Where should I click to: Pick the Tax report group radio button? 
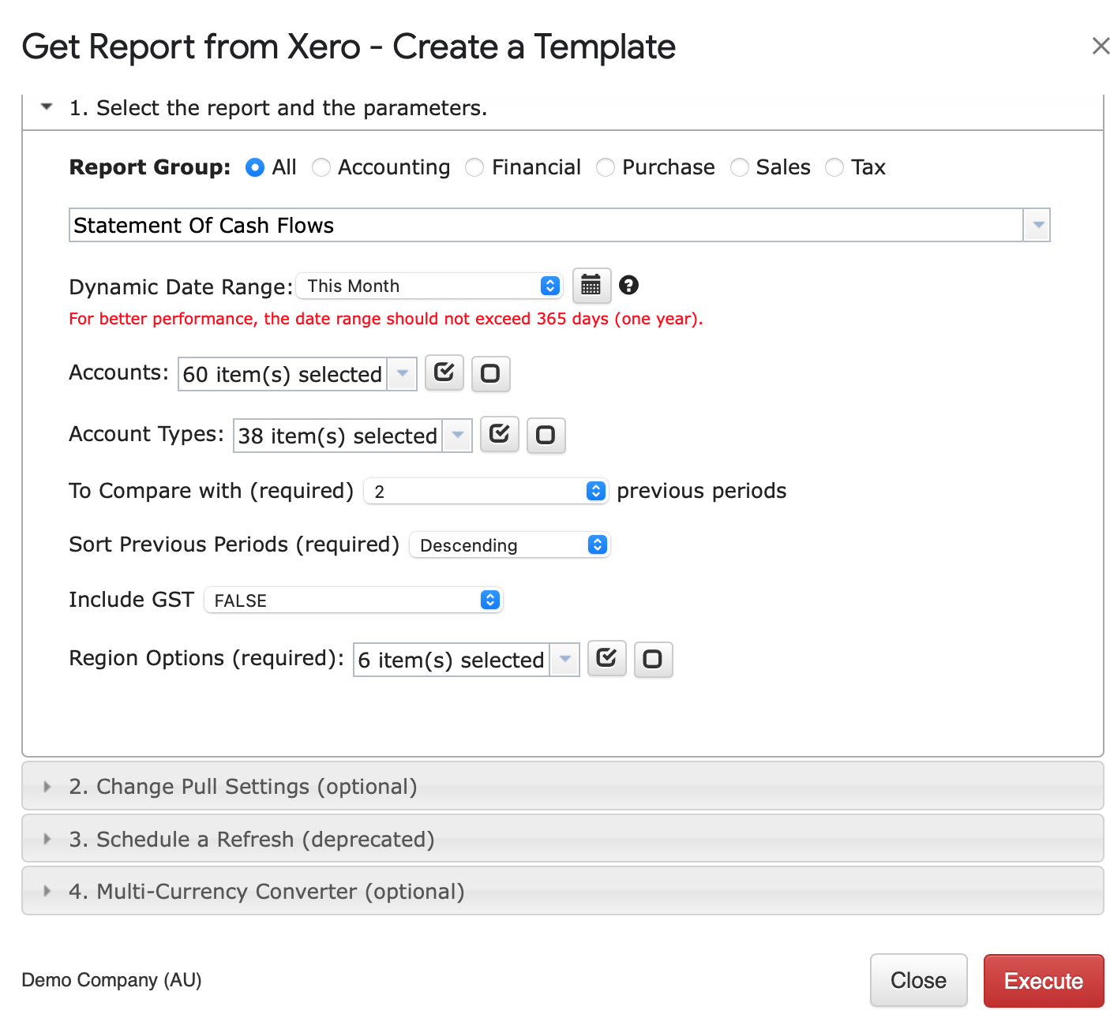tap(834, 167)
